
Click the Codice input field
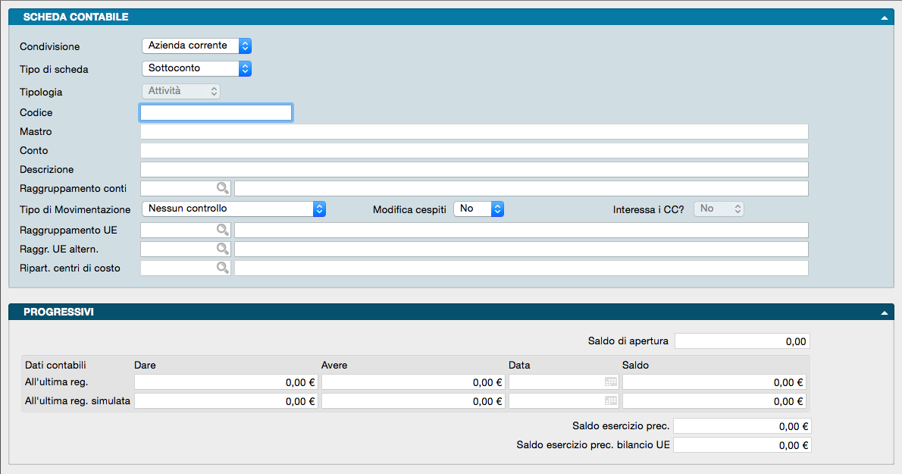pos(216,113)
